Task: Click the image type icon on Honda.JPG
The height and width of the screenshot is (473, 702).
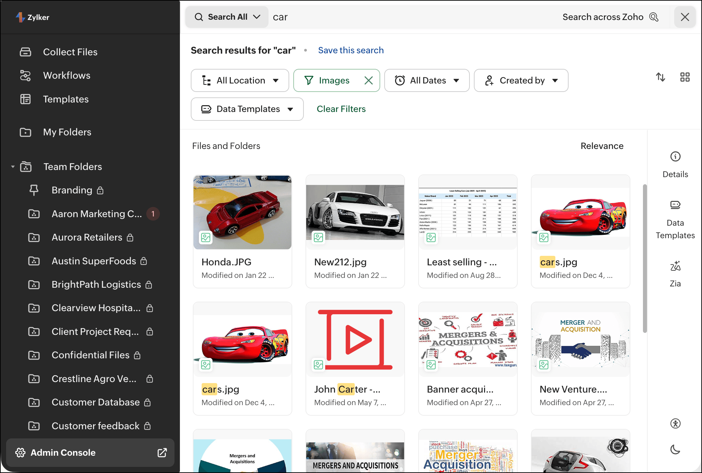Action: [206, 238]
